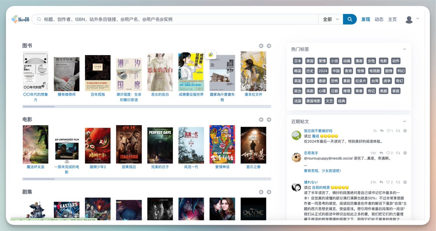Open the username 恋哥高手 profile link
The image size is (436, 231).
(x=311, y=153)
